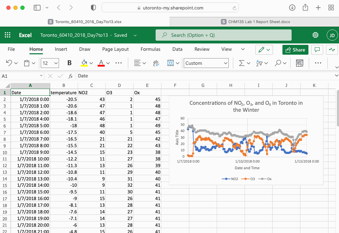Viewport: 339px width, 233px height.
Task: Switch to the Formulas ribbon tab
Action: coord(150,49)
